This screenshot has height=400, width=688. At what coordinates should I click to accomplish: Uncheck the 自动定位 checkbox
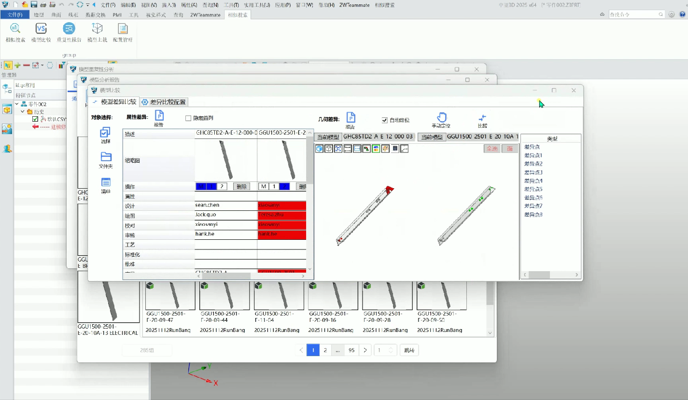coord(385,120)
